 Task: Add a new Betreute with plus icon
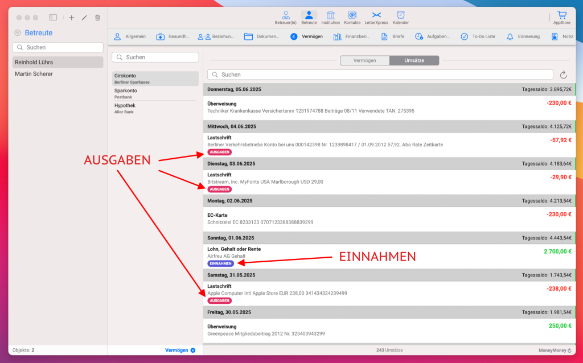[72, 18]
